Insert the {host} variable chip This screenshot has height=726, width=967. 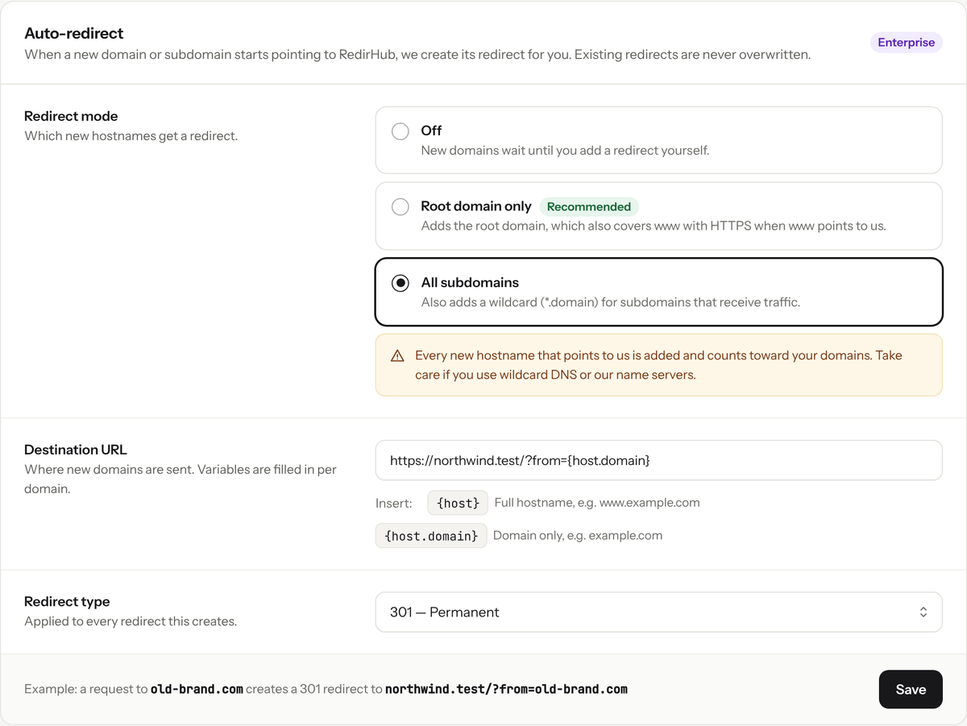(x=458, y=503)
